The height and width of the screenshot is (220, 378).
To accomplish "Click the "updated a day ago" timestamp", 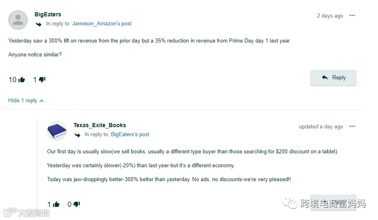I will coord(321,127).
